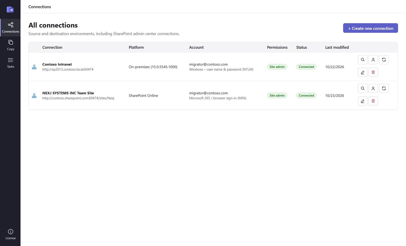Click the Connection column header
Screen dimensions: 406x246
[x=52, y=47]
